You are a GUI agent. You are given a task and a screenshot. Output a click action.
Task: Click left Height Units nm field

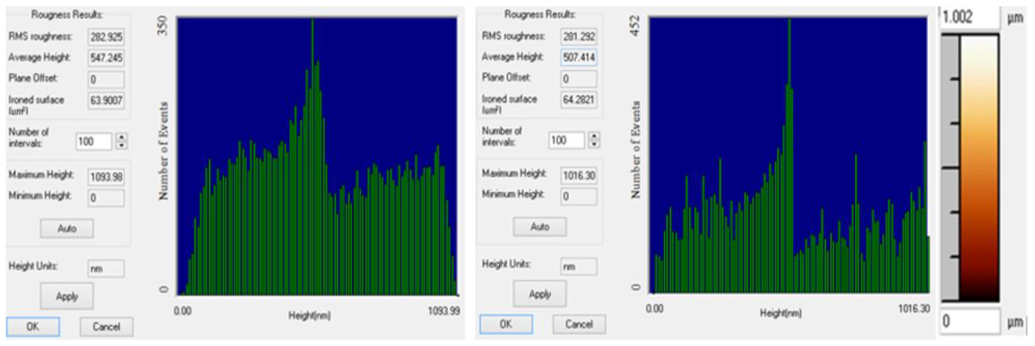click(106, 269)
